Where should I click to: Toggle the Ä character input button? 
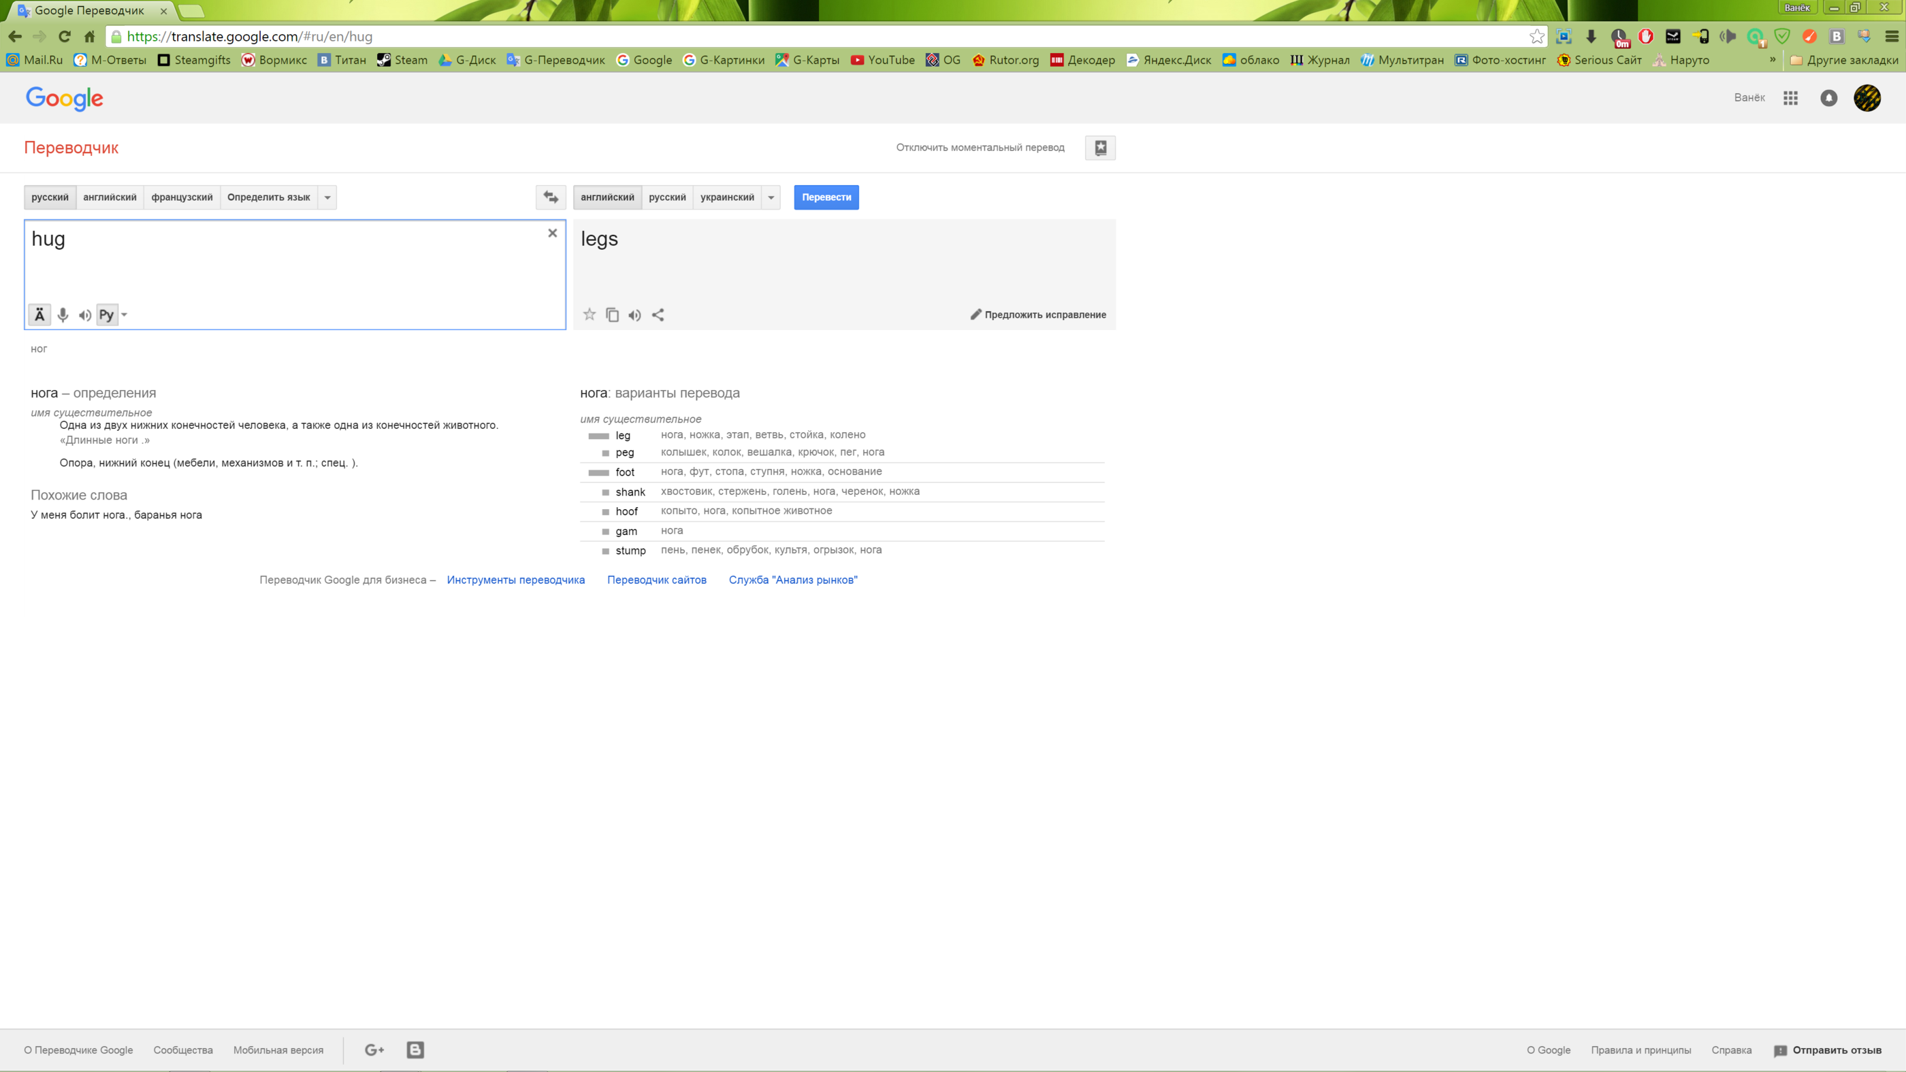click(39, 315)
